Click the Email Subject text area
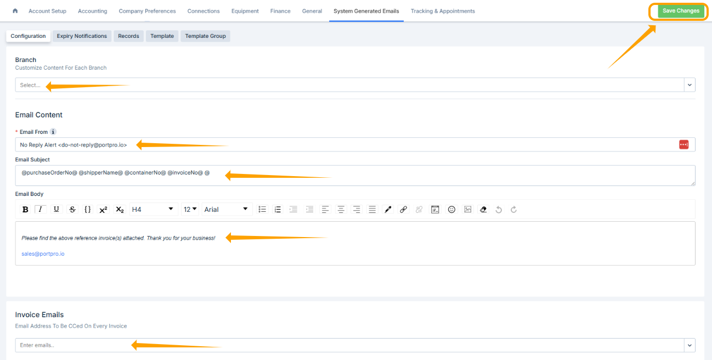The height and width of the screenshot is (360, 712). point(355,176)
